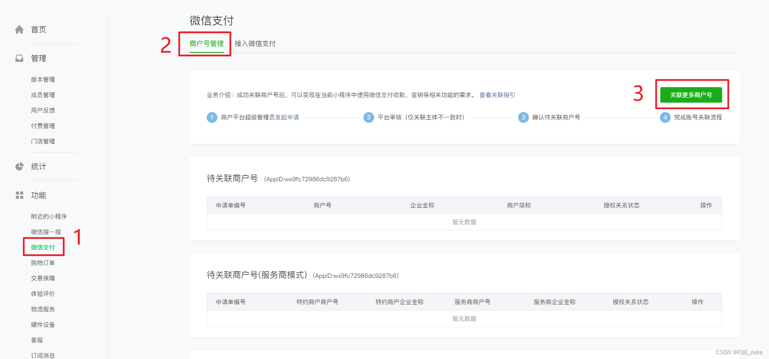This screenshot has height=359, width=769.
Task: Click the 企业全称 column header
Action: click(x=422, y=205)
